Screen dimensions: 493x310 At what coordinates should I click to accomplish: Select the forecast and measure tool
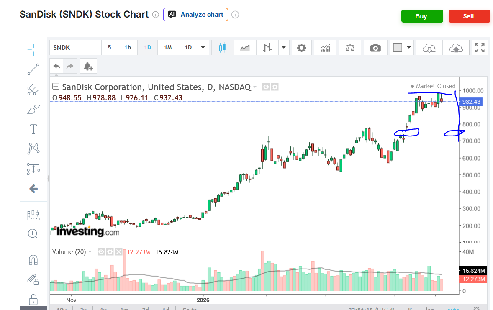click(33, 169)
